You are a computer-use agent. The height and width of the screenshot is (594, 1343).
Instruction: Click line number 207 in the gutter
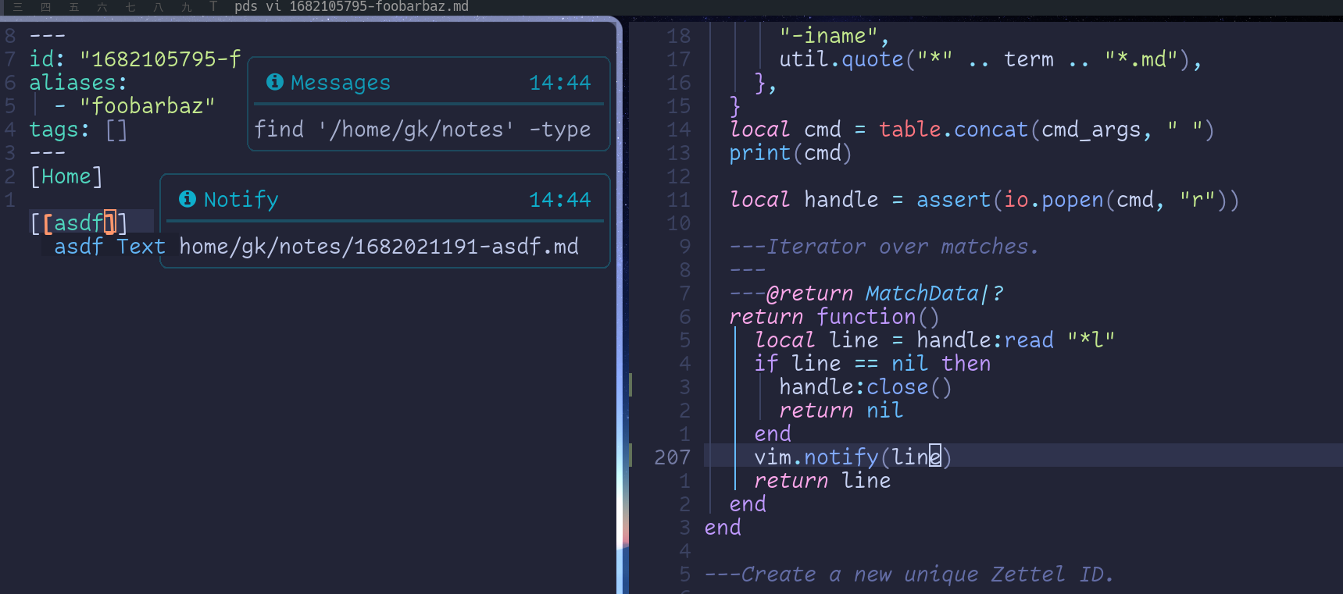[x=673, y=457]
